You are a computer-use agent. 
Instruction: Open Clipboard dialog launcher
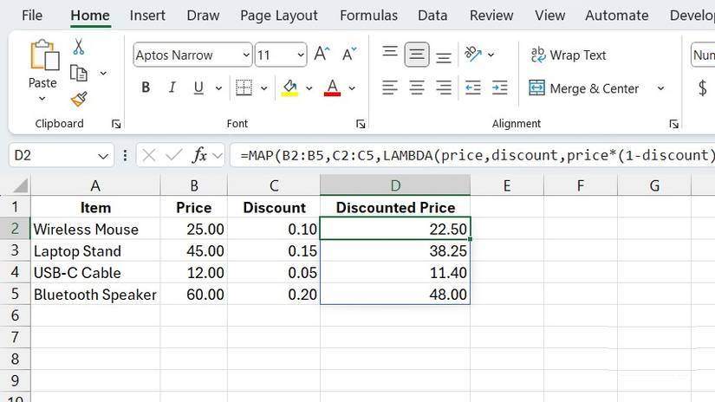(x=116, y=124)
